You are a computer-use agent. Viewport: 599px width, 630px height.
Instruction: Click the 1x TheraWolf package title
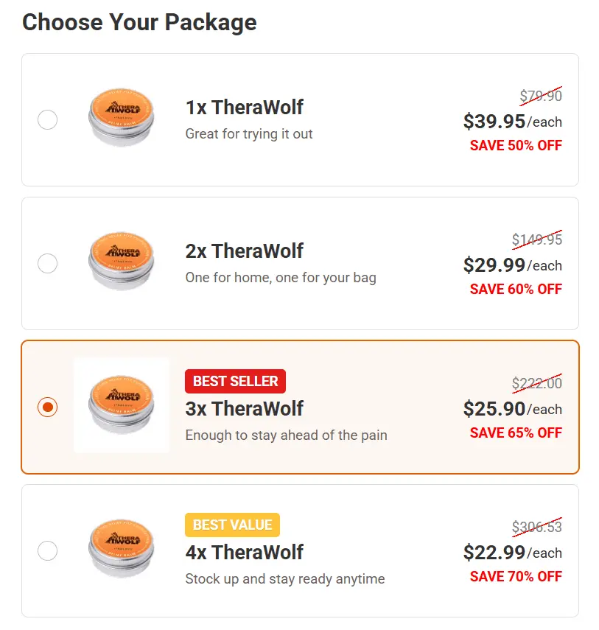click(244, 107)
